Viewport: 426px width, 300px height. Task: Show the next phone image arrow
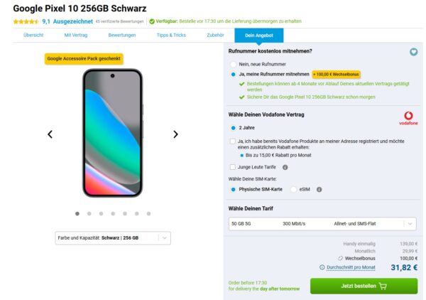[x=175, y=134]
